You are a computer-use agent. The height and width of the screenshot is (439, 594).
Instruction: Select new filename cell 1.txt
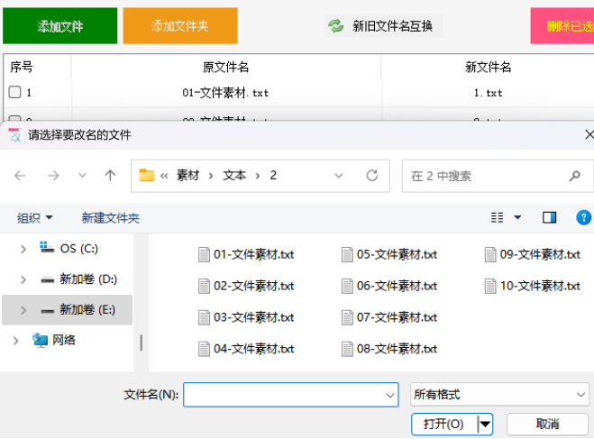(x=488, y=93)
